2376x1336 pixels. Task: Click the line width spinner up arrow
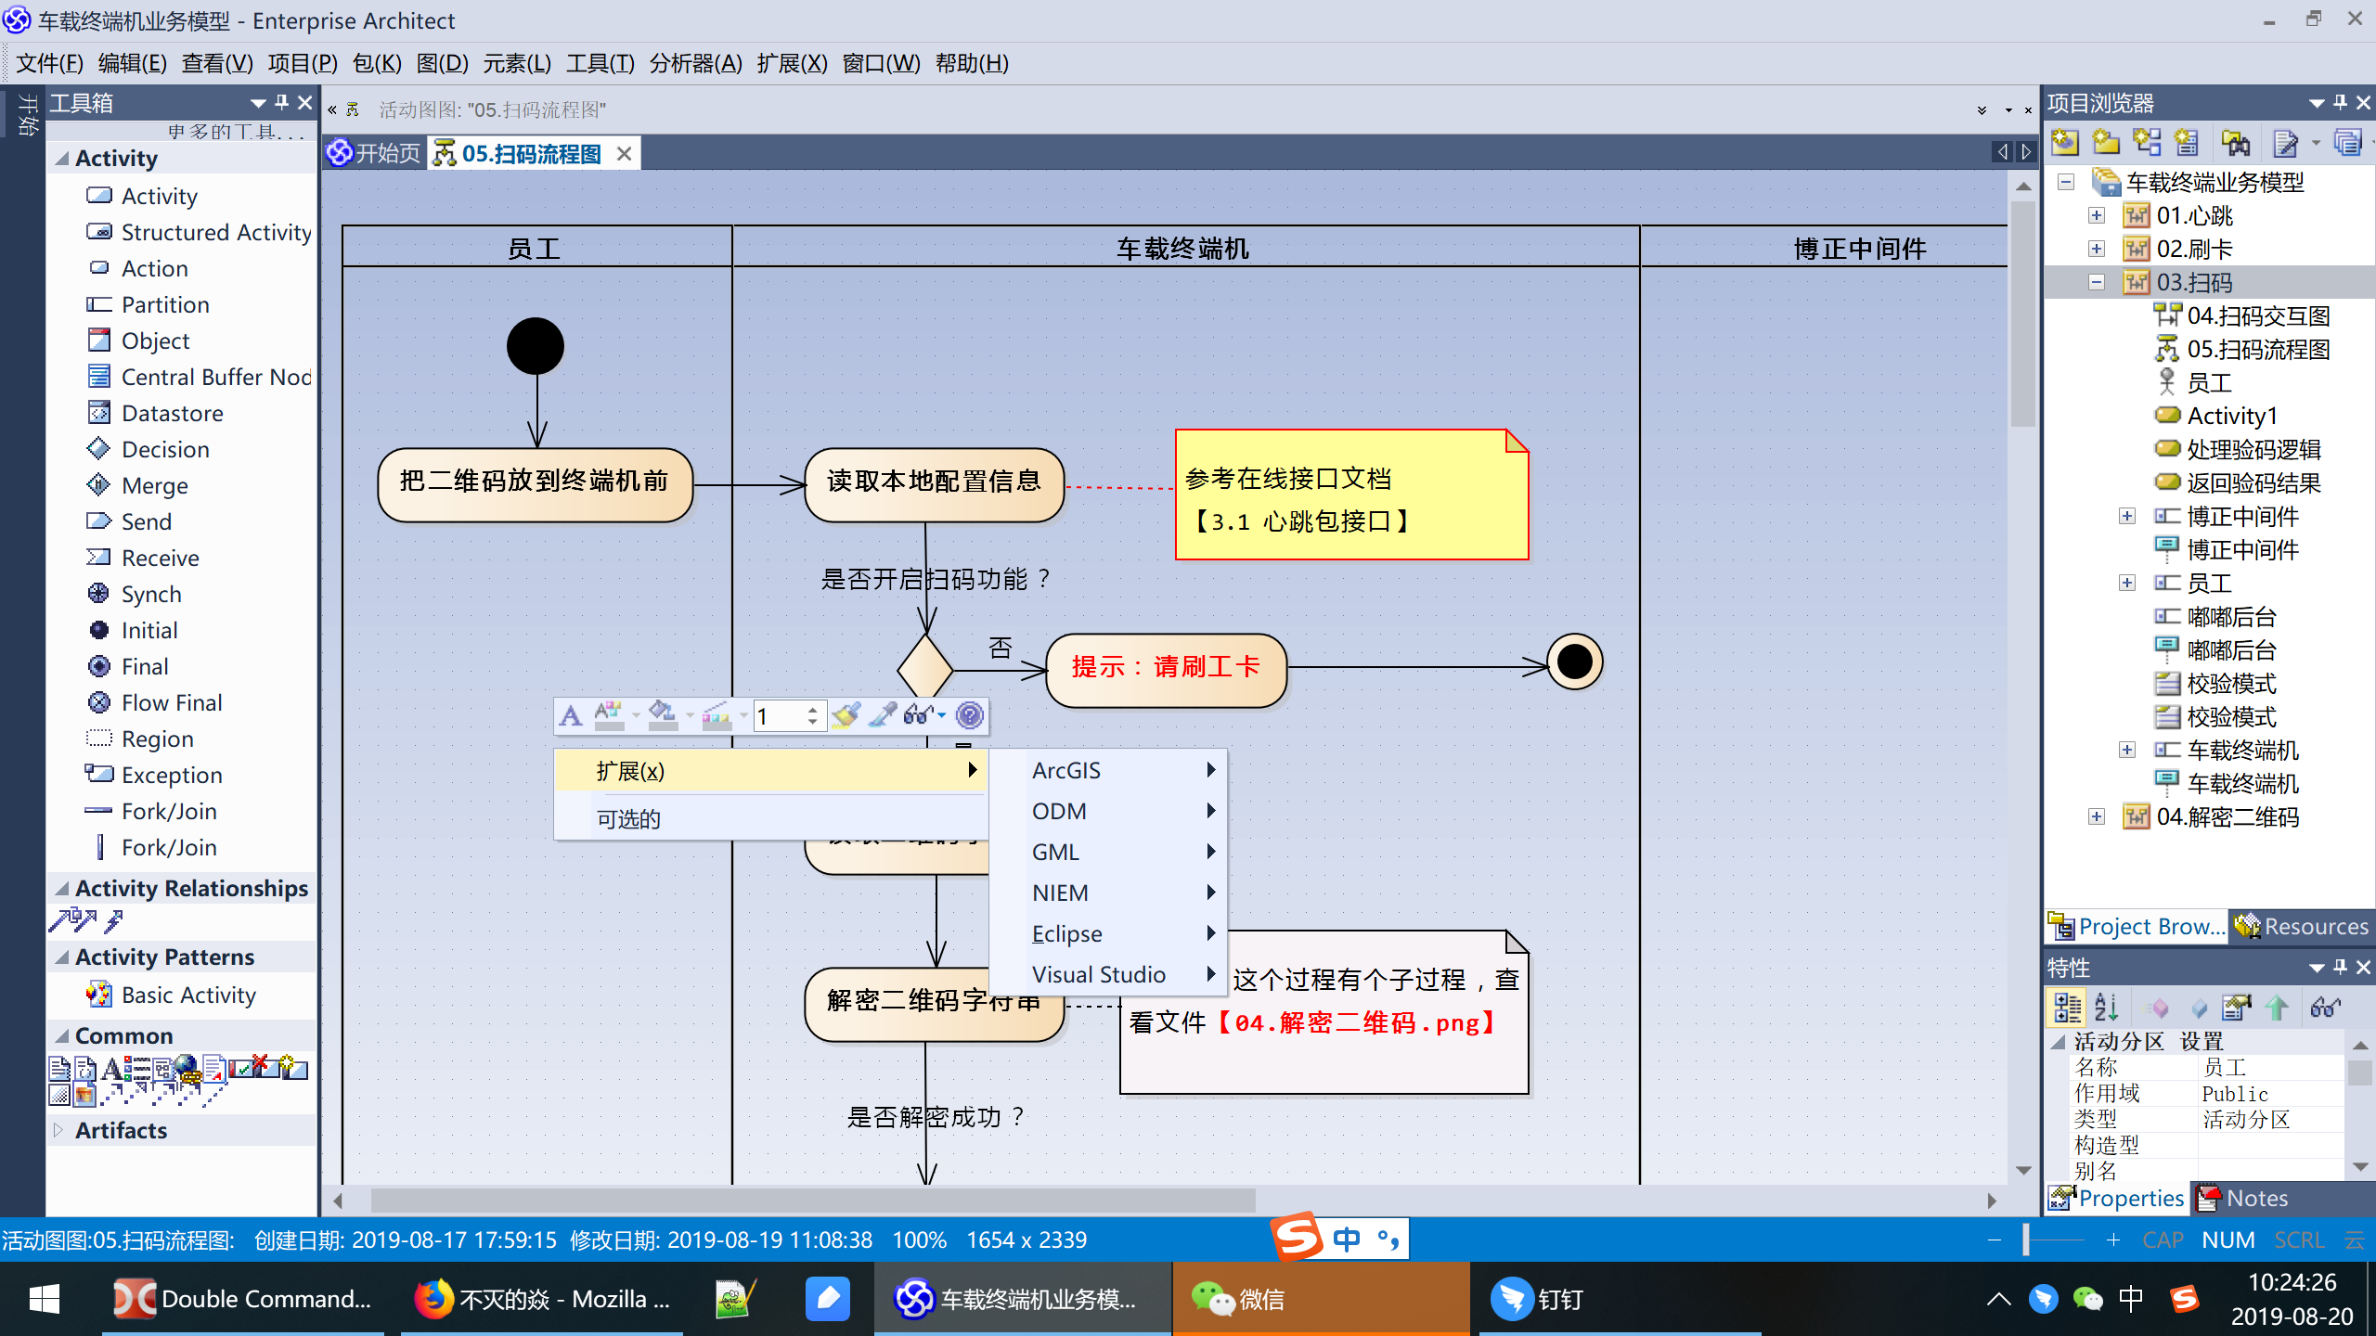[x=812, y=709]
